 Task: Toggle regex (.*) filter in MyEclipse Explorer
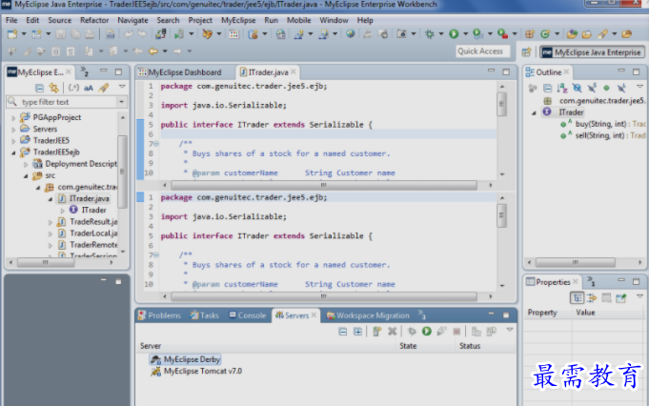73,88
